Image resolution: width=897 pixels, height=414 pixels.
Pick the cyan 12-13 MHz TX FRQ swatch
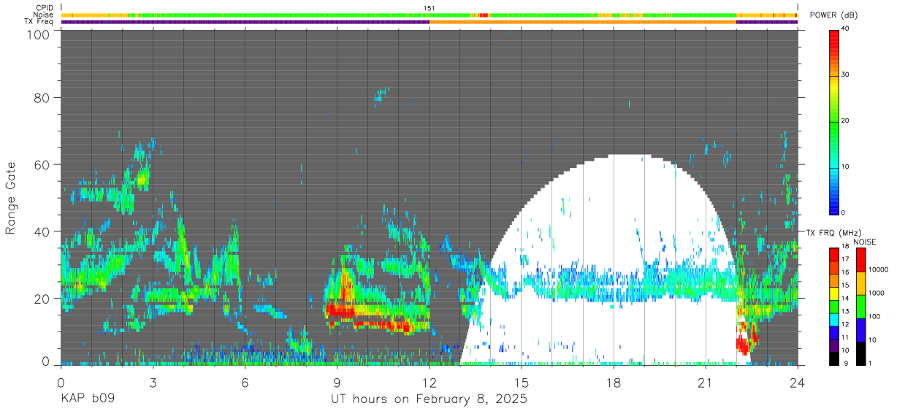click(834, 319)
